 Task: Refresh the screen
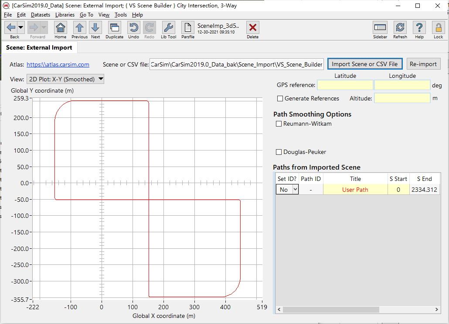[x=400, y=28]
